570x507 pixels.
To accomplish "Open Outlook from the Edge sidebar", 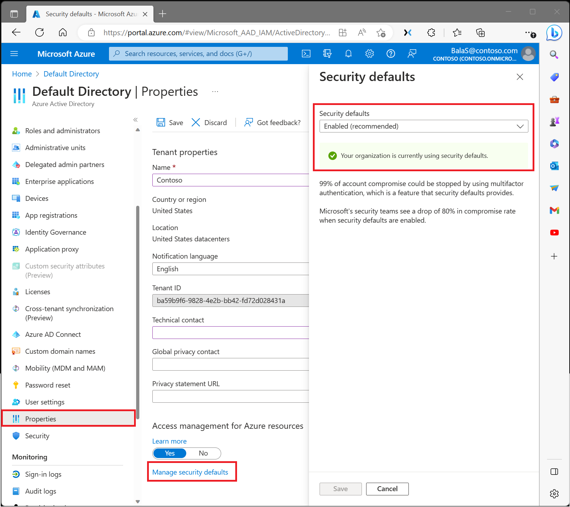I will point(554,166).
